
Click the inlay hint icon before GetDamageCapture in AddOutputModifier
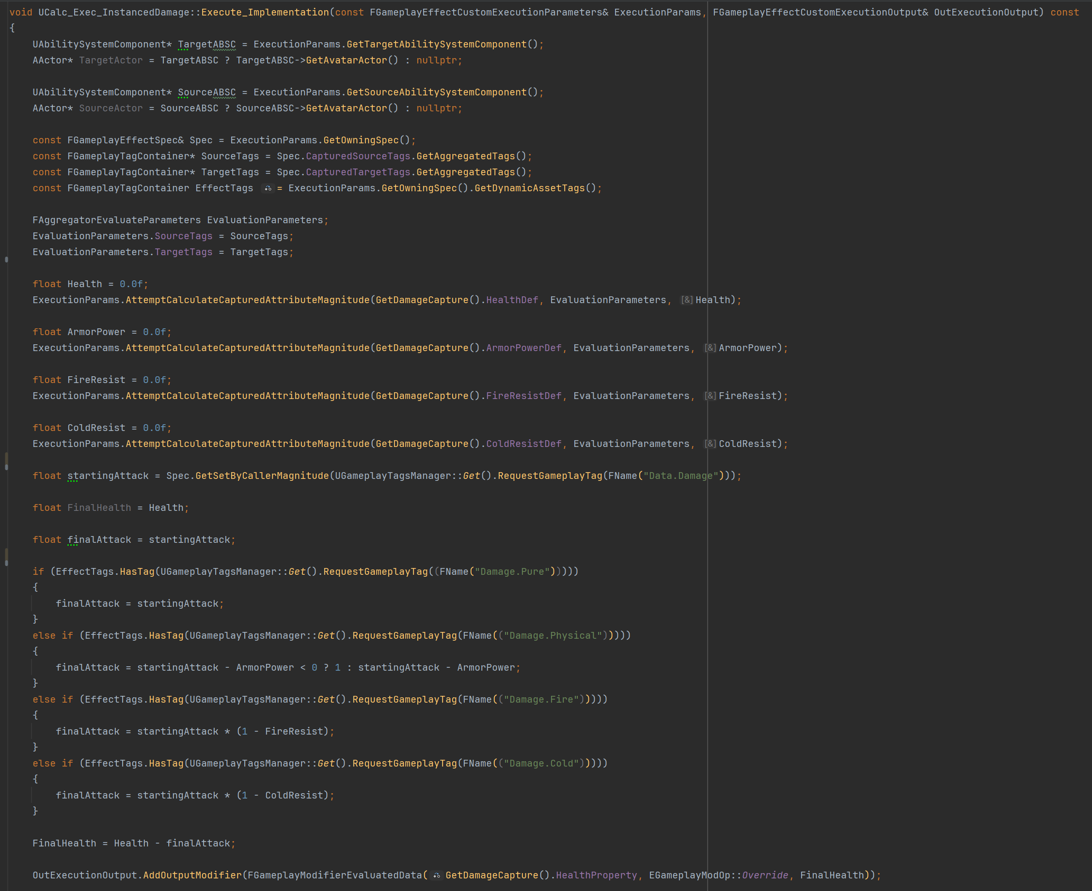(x=436, y=876)
